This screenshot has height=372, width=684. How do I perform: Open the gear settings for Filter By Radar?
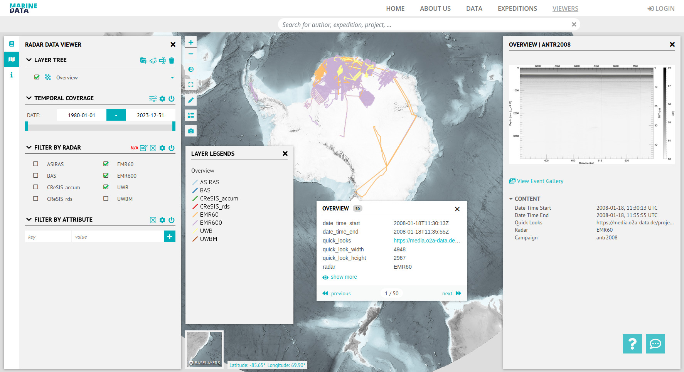click(x=162, y=148)
